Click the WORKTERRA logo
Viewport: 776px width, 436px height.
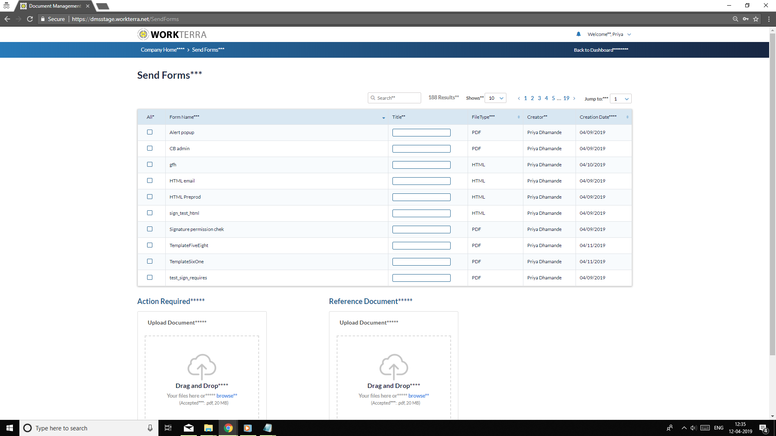171,34
